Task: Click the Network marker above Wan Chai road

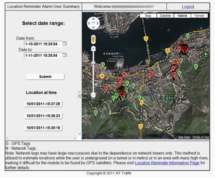Action: coord(124,74)
